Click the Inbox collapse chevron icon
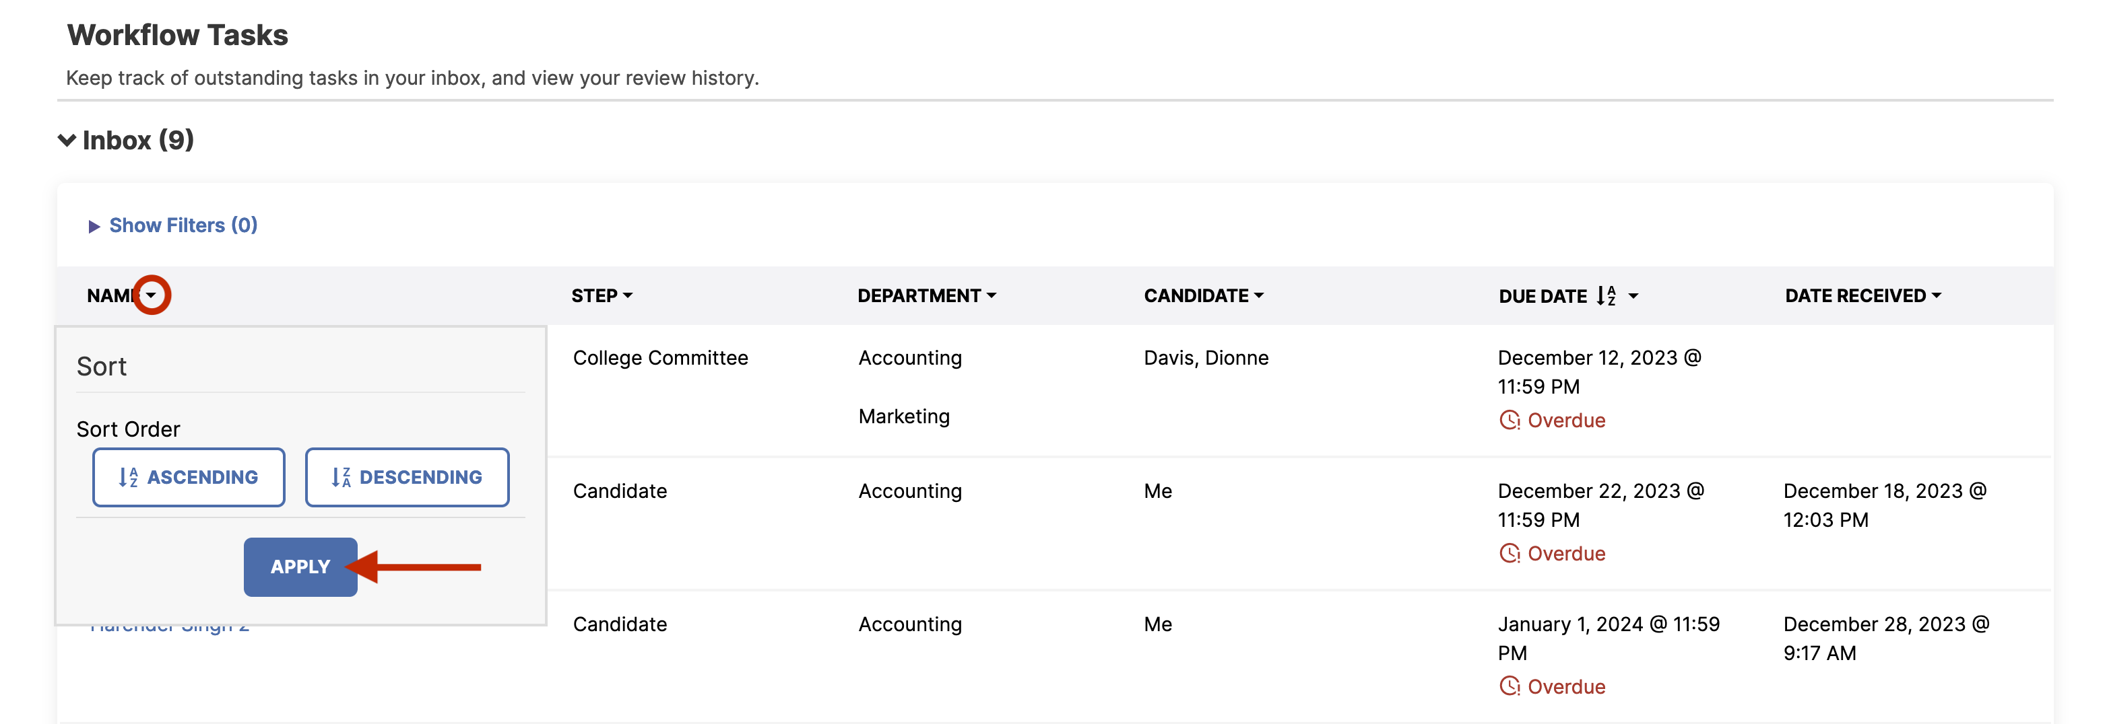This screenshot has width=2107, height=724. [67, 141]
